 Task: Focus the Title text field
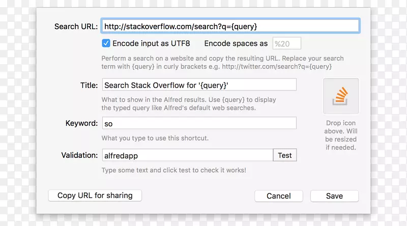click(199, 85)
